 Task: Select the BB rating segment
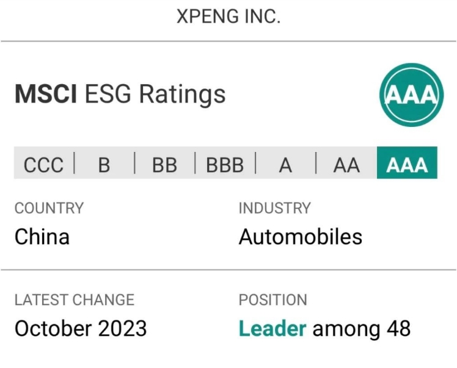click(165, 163)
